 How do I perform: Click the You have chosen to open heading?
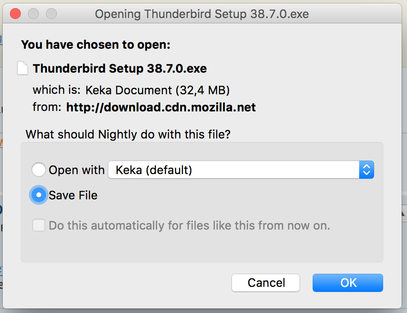[x=96, y=45]
